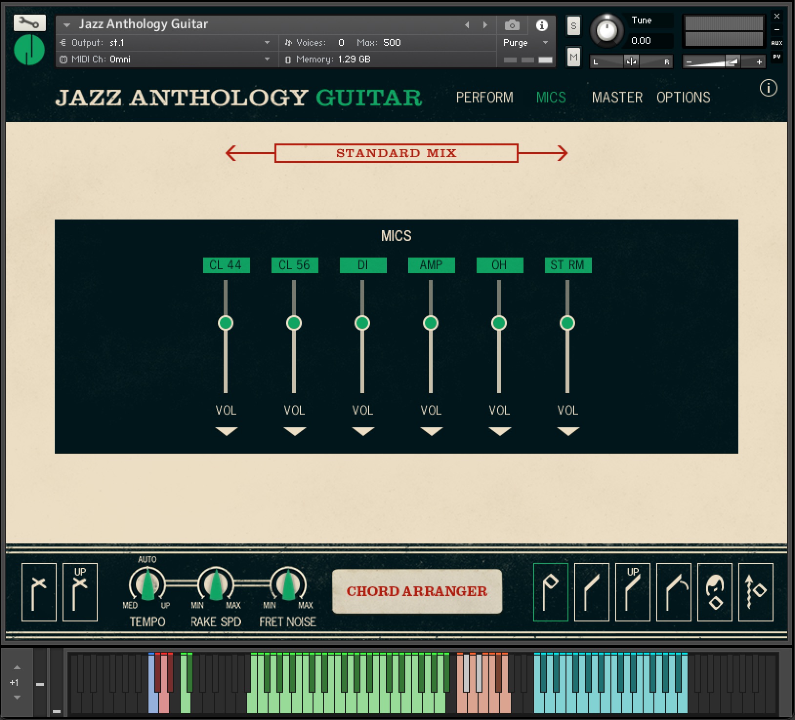
Task: Click next mix preset red arrow
Action: [x=562, y=153]
